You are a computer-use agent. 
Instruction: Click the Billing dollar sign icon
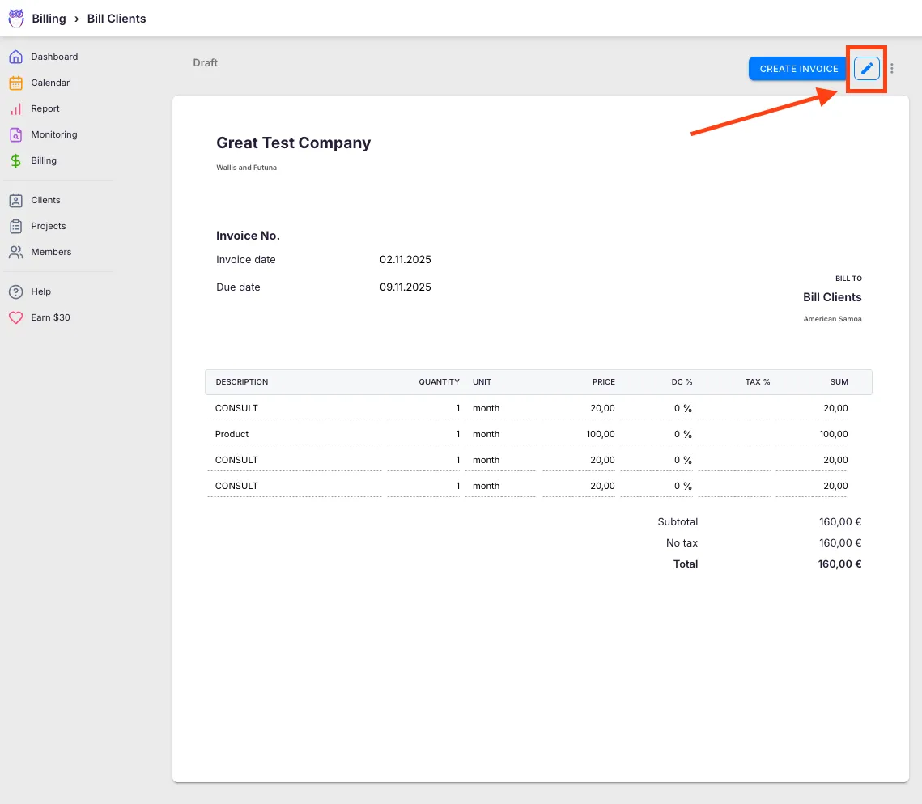click(15, 160)
